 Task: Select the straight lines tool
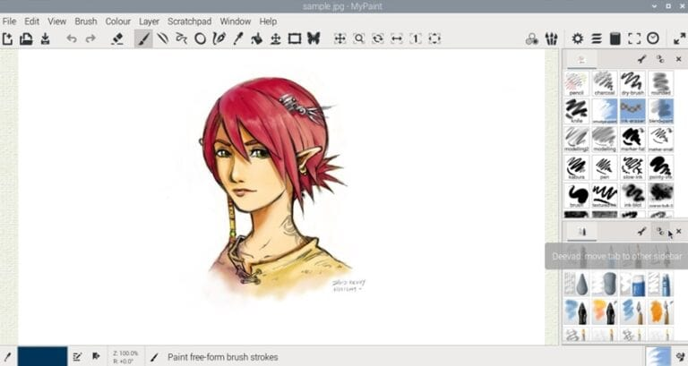(x=163, y=38)
